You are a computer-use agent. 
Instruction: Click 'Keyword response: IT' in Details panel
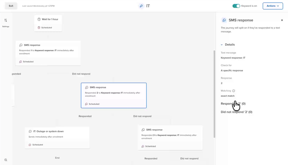pyautogui.click(x=233, y=58)
